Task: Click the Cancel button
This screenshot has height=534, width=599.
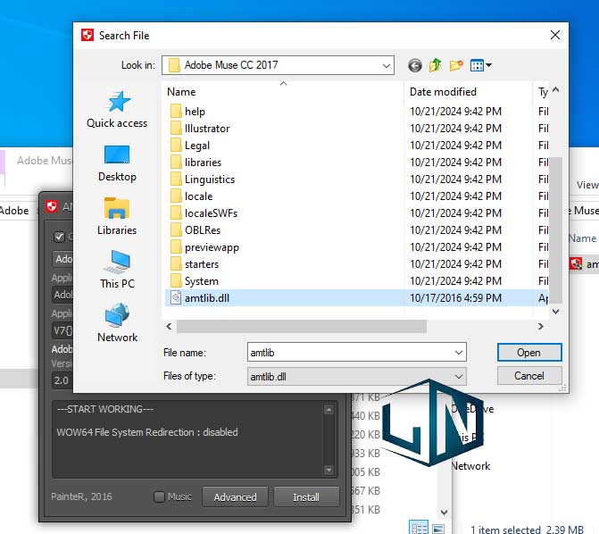Action: coord(529,376)
